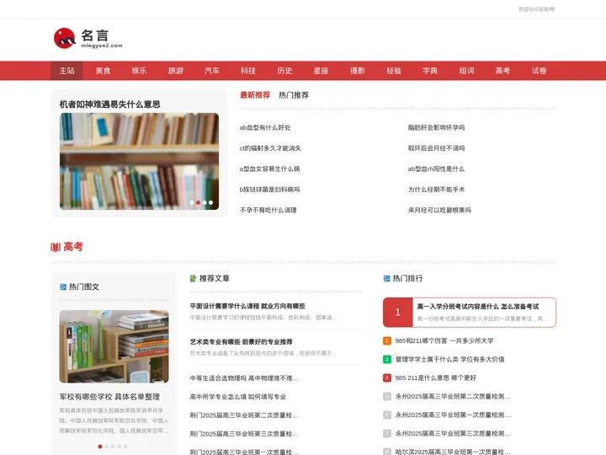Open the 旅游 nav item
606x455 pixels.
[175, 71]
